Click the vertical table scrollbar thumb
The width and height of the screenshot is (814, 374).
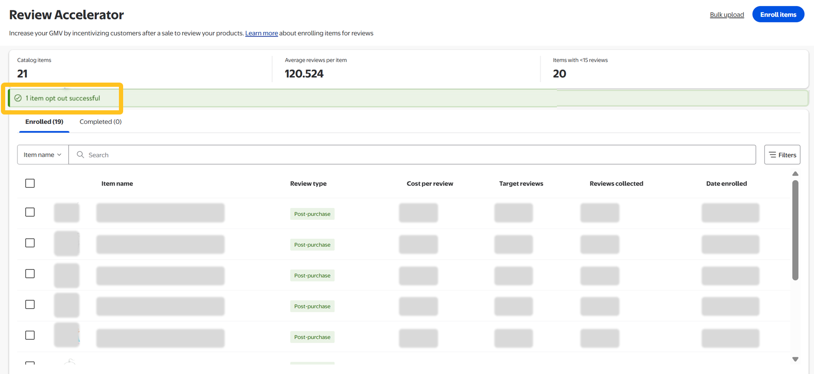coord(795,230)
